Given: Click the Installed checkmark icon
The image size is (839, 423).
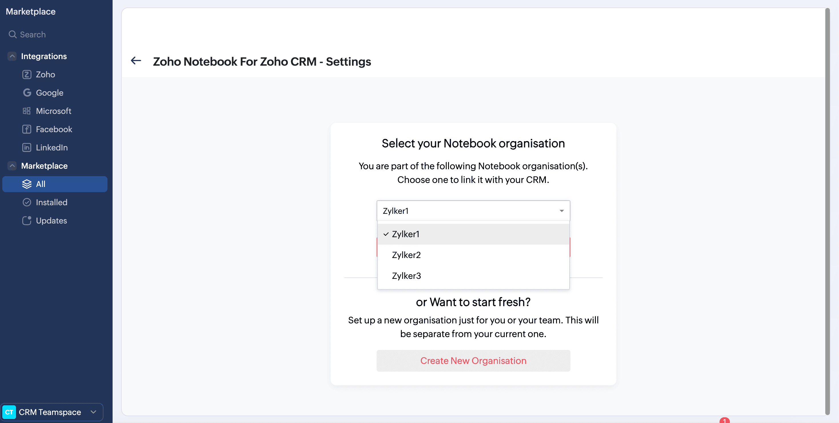Looking at the screenshot, I should [x=27, y=202].
